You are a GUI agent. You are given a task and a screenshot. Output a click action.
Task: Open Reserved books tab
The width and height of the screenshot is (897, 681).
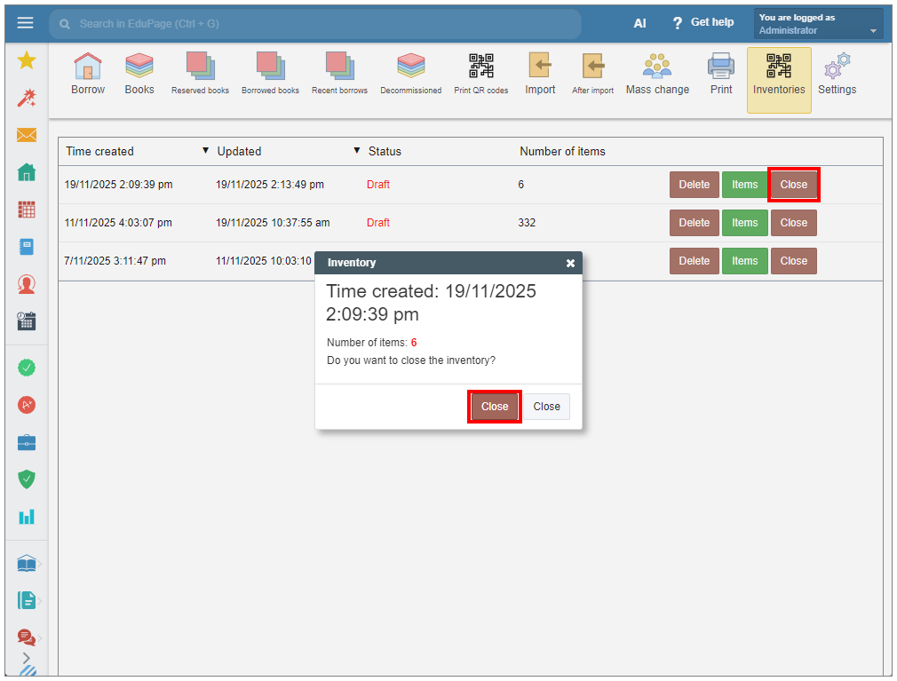point(200,74)
